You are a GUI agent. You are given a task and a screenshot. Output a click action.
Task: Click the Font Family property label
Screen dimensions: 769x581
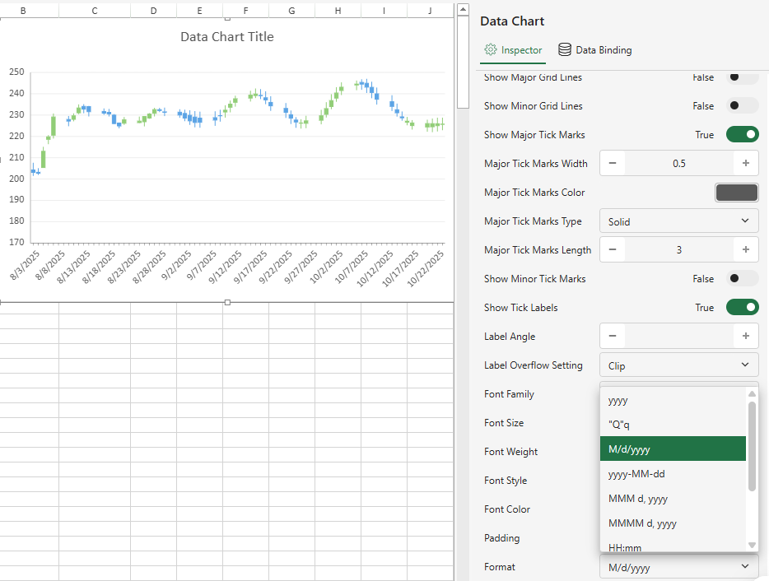click(x=509, y=394)
